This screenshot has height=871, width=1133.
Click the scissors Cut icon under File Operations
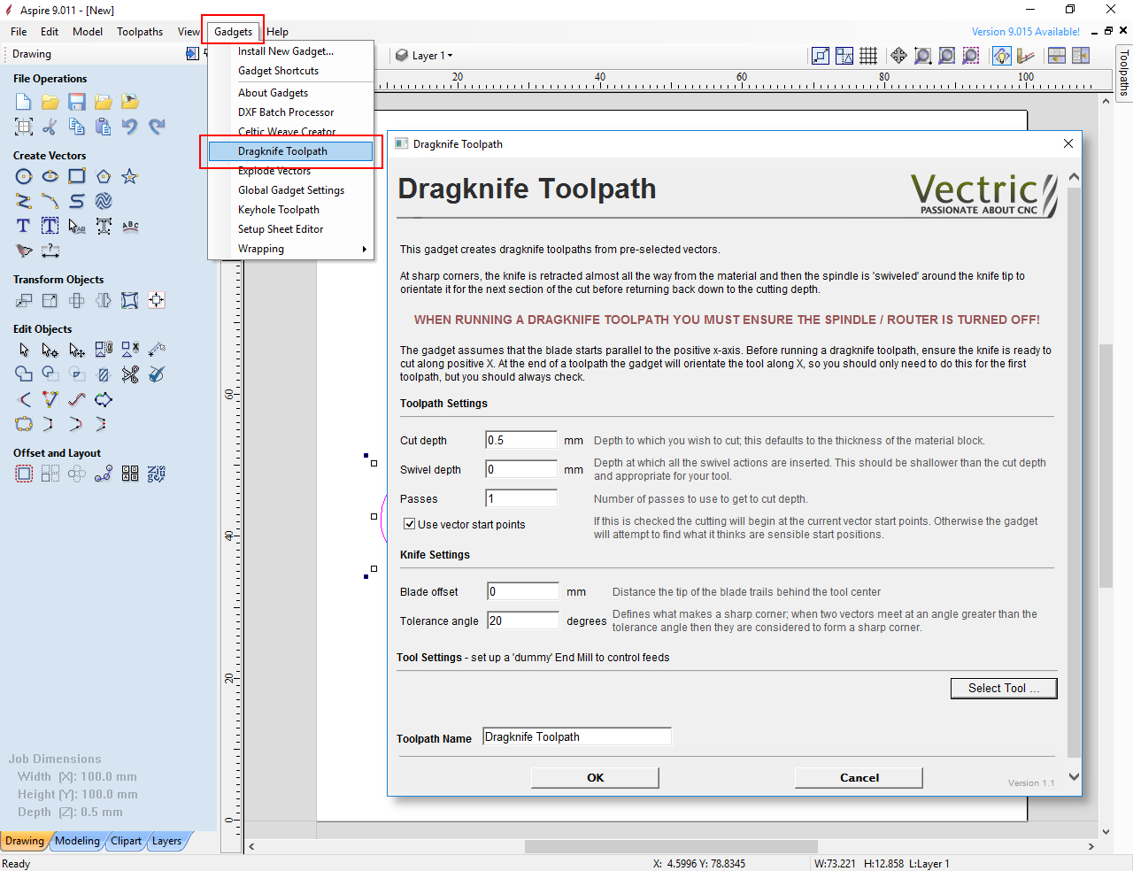click(50, 127)
